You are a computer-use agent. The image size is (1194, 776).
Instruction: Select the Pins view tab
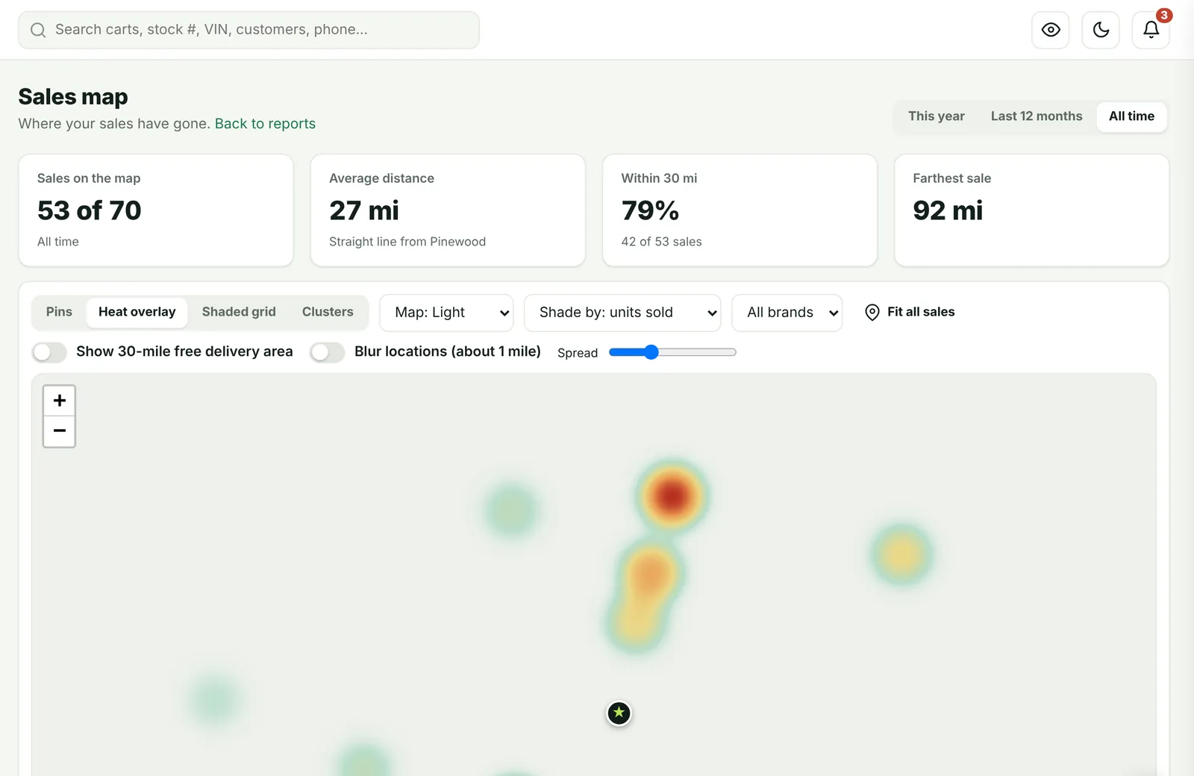click(x=60, y=312)
